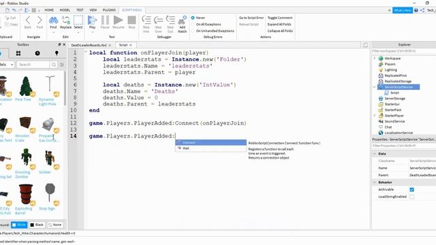
Task: Click Go to Script Error
Action: point(251,18)
